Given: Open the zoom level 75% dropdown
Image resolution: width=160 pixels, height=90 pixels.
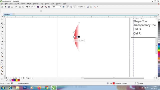Looking at the screenshot, I should coord(60,7).
